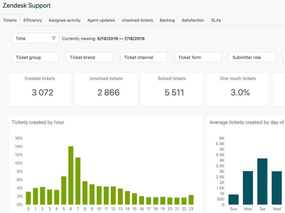Click the 16% axis label
This screenshot has width=285, height=213.
[19, 138]
